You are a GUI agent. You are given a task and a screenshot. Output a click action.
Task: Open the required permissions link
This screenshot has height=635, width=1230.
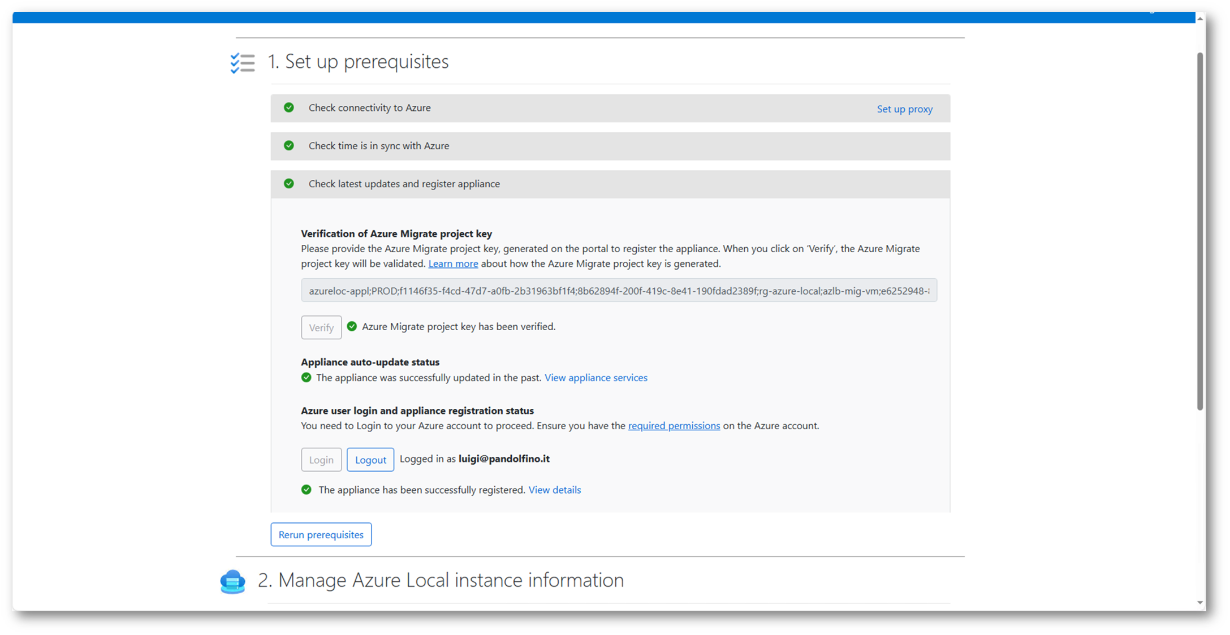coord(674,426)
